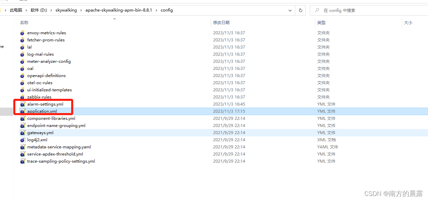This screenshot has width=428, height=200.
Task: Navigate to apache-skywalking-apm-bin-8.8.1 breadcrumb
Action: (x=119, y=10)
